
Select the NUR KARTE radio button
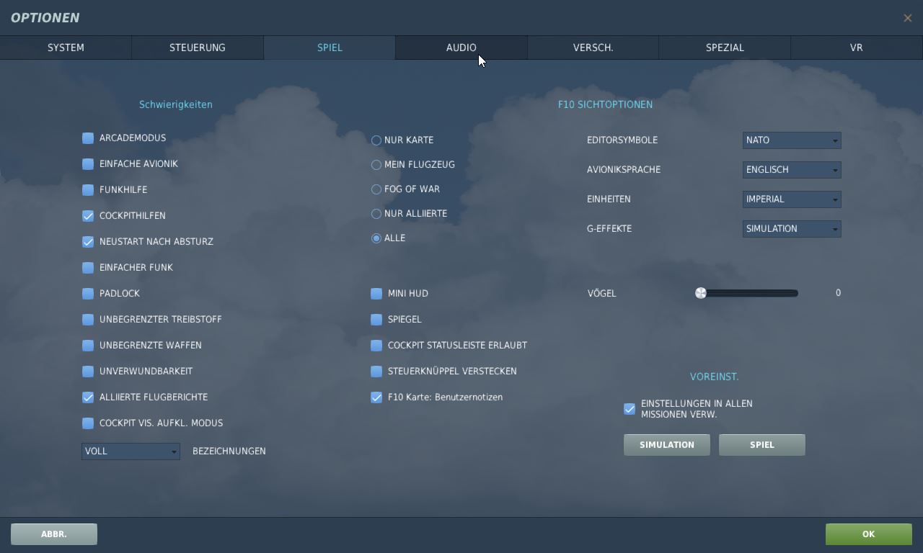pyautogui.click(x=376, y=140)
